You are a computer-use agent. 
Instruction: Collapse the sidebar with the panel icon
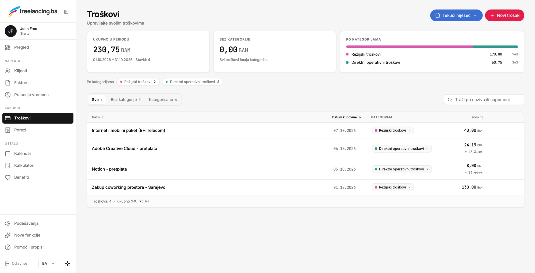(x=66, y=12)
